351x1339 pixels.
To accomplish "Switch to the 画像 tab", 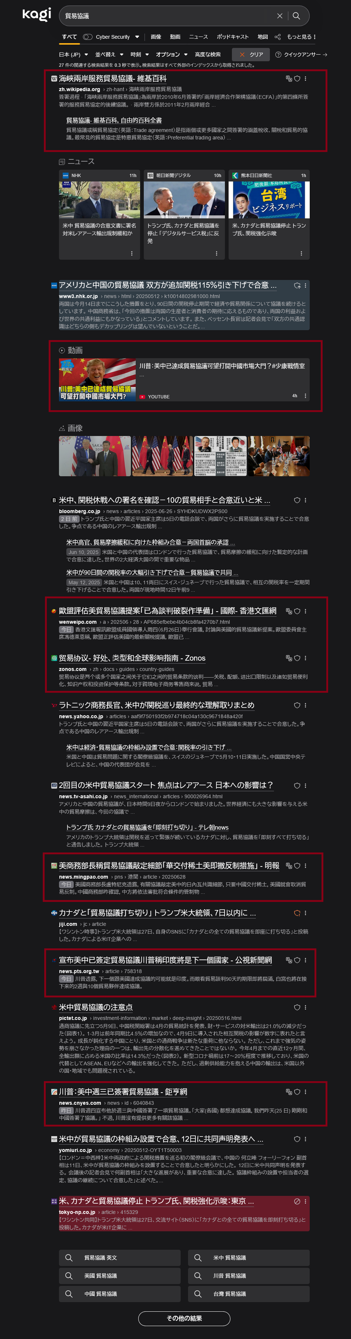I will [x=156, y=37].
